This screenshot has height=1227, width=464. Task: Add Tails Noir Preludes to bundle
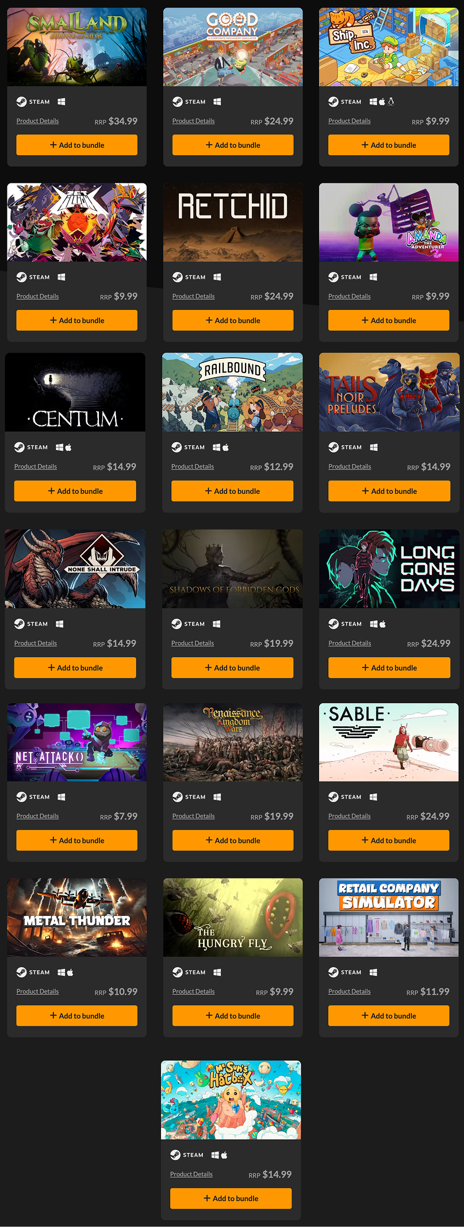tap(389, 491)
